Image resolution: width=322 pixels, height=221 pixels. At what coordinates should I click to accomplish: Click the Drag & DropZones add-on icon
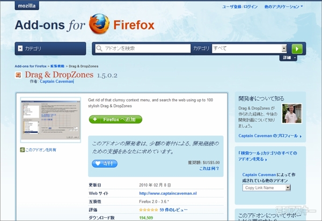click(18, 75)
